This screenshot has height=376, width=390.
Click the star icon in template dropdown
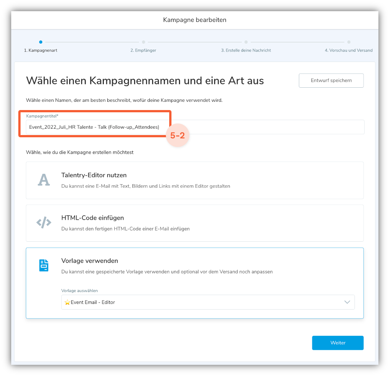67,302
